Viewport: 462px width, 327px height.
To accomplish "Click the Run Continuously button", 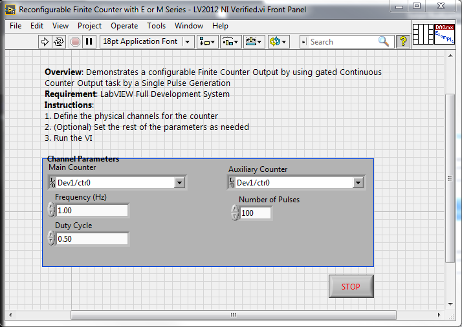I will pyautogui.click(x=59, y=42).
